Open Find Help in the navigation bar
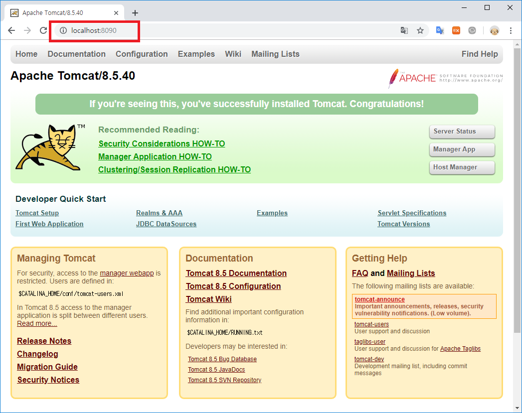 (480, 54)
